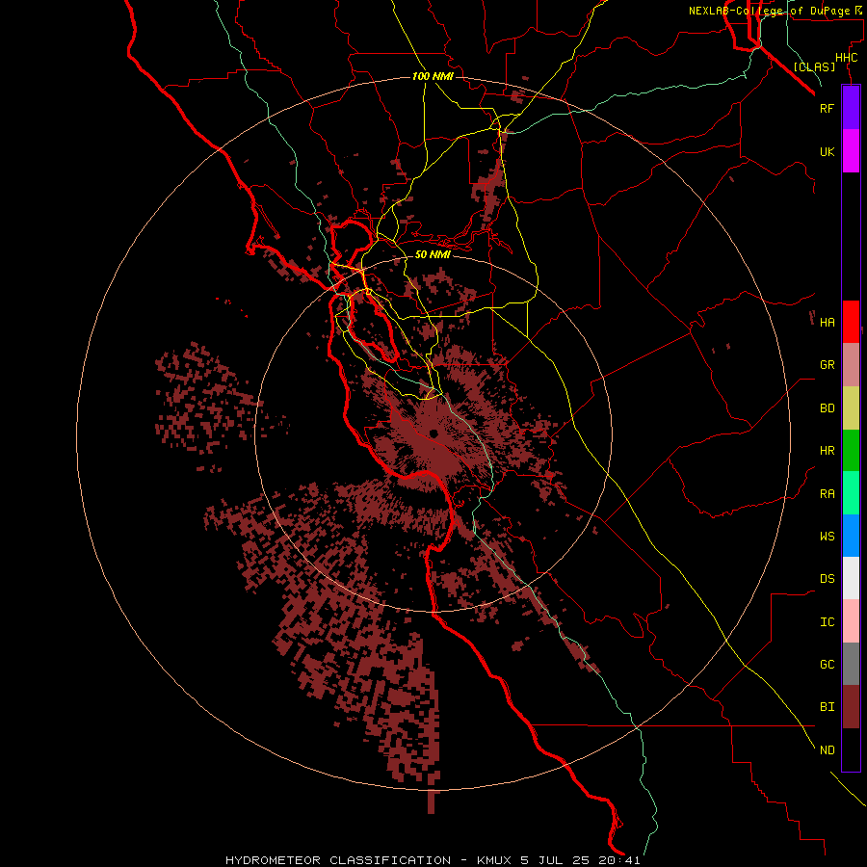Click the blue WS wet snow swatch

[x=851, y=536]
